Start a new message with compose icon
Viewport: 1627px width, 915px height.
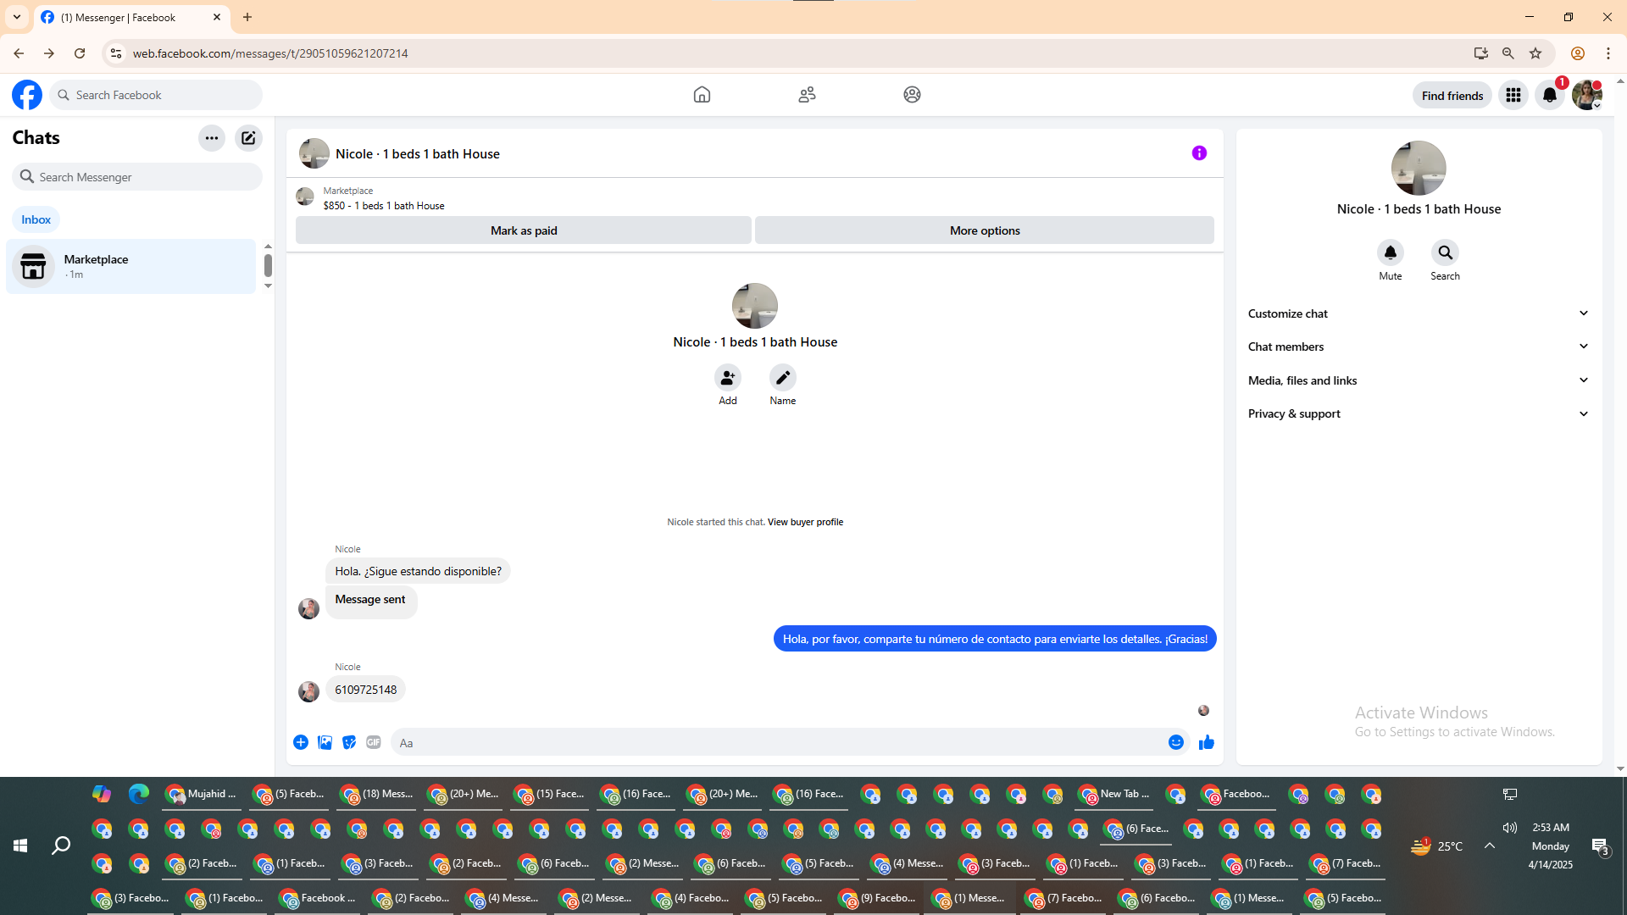248,138
